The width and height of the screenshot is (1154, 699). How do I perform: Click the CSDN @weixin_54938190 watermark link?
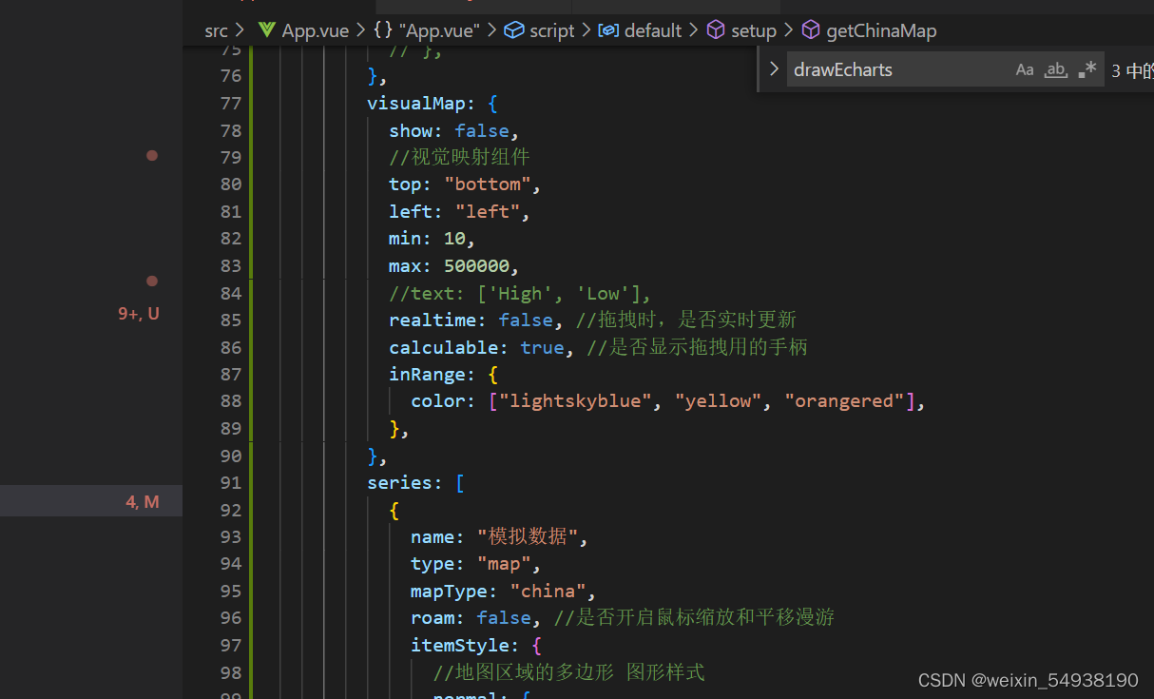tap(1028, 679)
